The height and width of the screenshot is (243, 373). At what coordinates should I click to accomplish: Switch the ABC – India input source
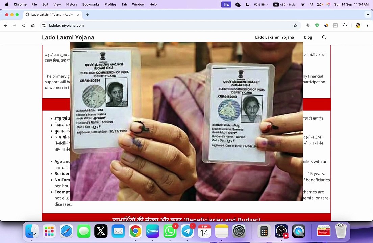point(284,4)
